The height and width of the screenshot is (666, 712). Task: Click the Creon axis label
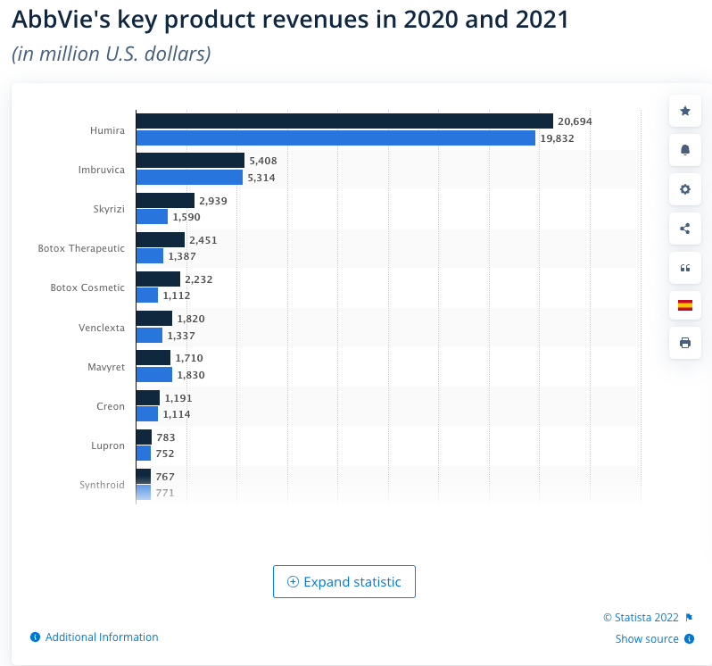coord(111,406)
